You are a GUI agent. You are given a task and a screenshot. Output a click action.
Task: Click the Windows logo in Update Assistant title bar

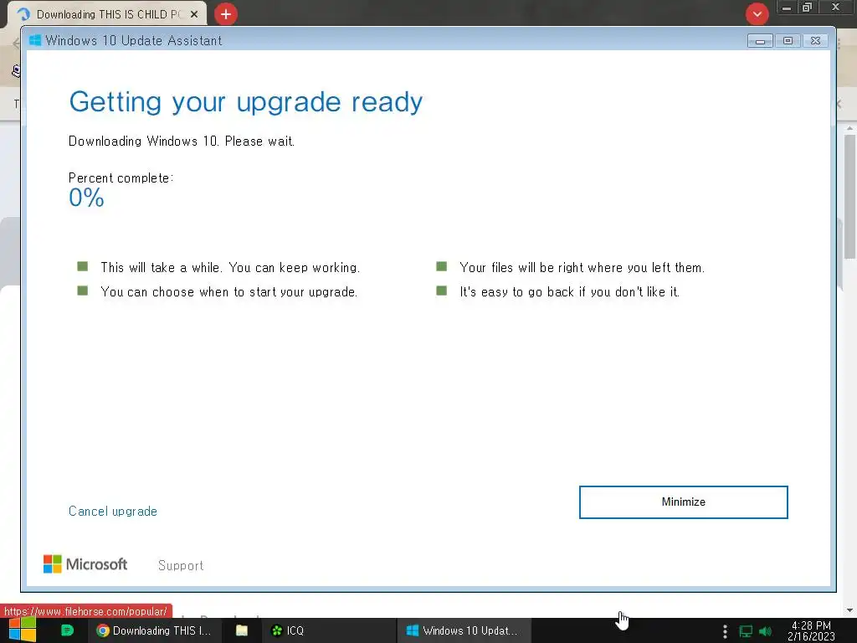(x=35, y=40)
